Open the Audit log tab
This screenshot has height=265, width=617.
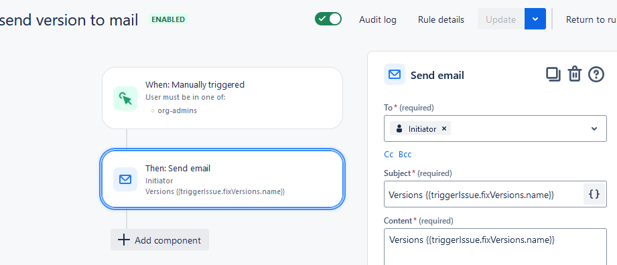tap(378, 19)
